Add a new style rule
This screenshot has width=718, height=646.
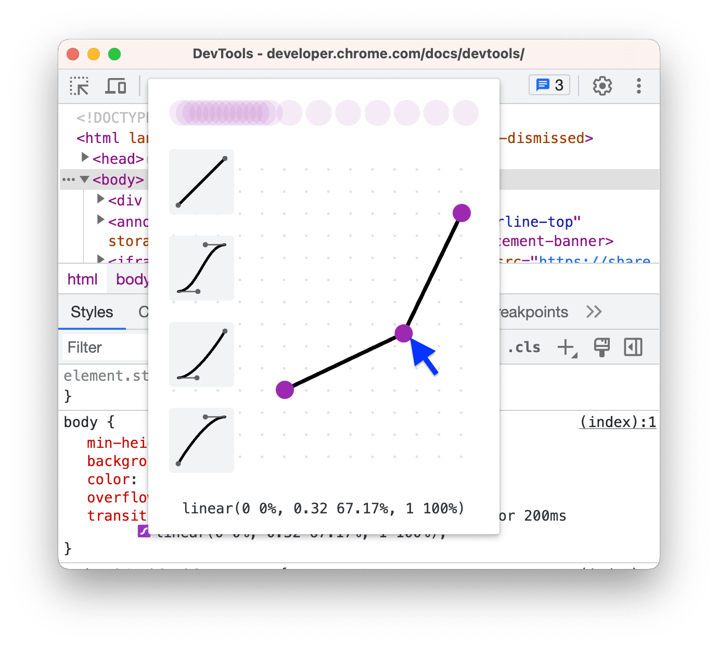567,347
